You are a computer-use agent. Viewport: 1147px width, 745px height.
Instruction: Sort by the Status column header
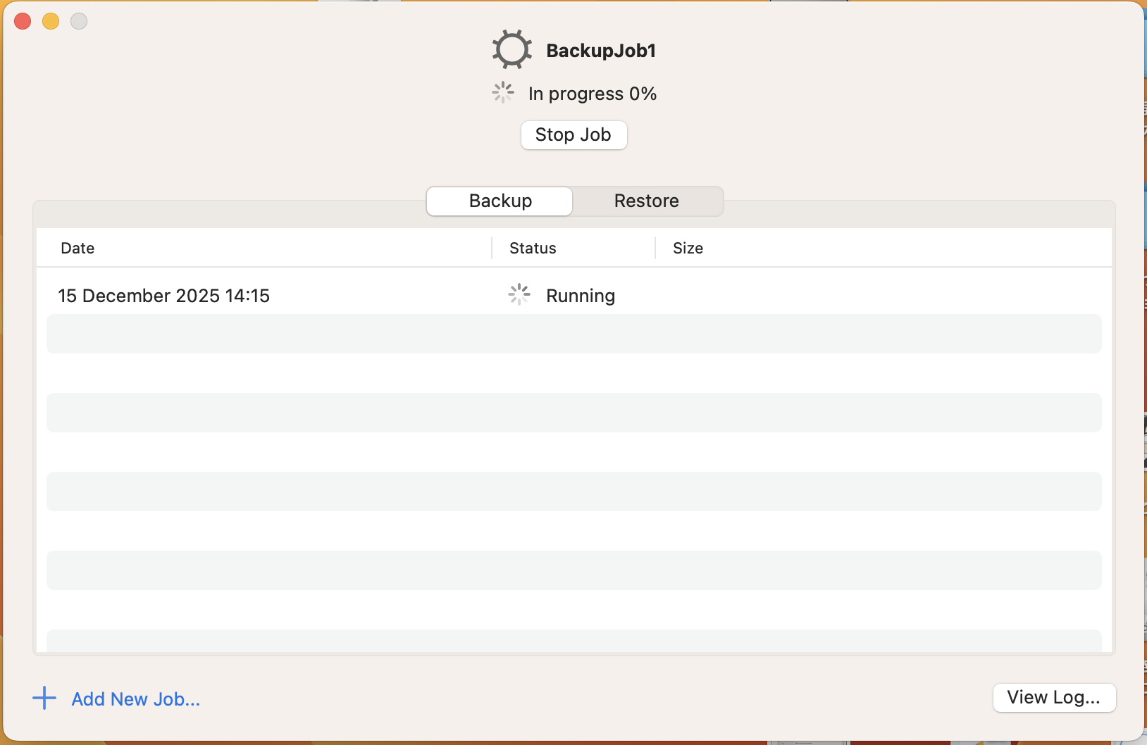tap(533, 248)
